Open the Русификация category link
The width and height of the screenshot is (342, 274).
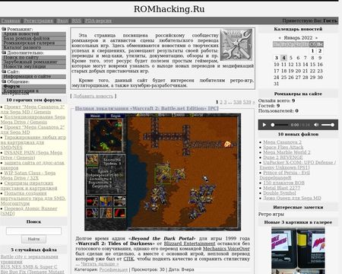pos(113,269)
